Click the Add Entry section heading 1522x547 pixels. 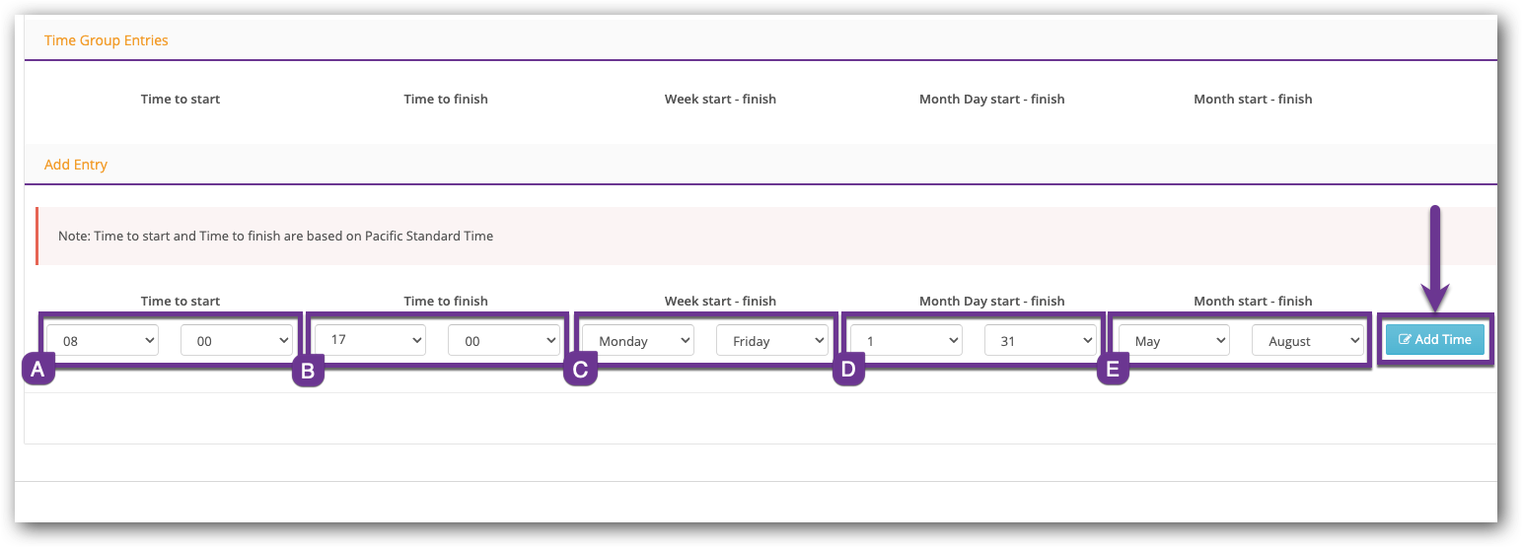tap(76, 165)
